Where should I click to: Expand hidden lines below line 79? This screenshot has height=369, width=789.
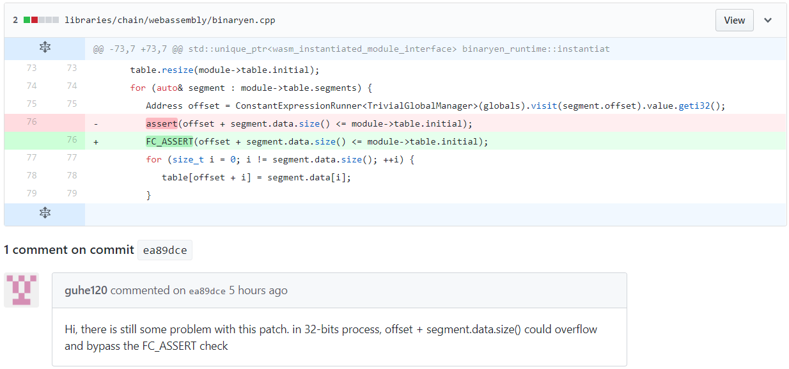click(45, 214)
